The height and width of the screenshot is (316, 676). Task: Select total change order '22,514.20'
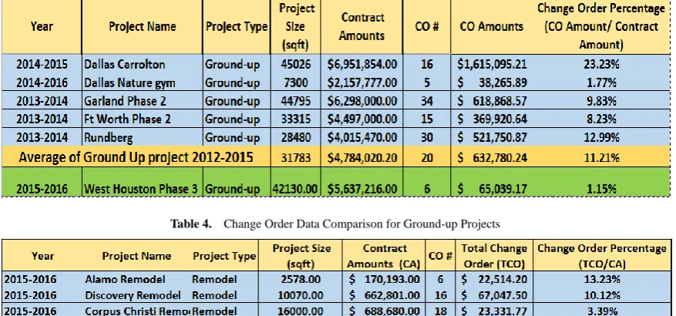tap(503, 279)
